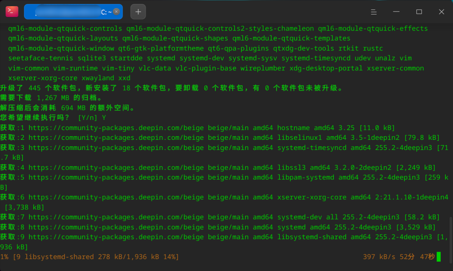Image resolution: width=453 pixels, height=271 pixels.
Task: Click the "xdg-desktop-portal" package name
Action: coord(326,68)
